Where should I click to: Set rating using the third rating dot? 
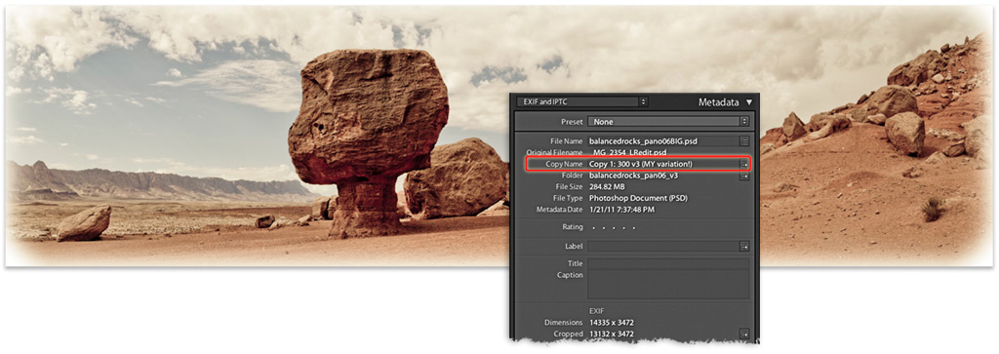pos(614,227)
